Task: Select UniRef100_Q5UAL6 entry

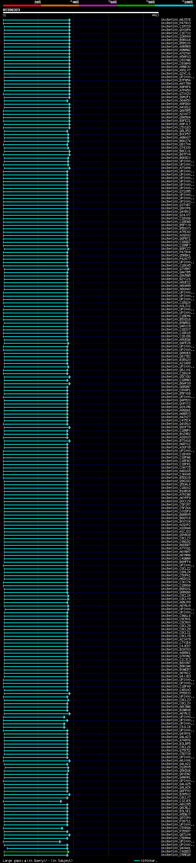Action: 176,484
